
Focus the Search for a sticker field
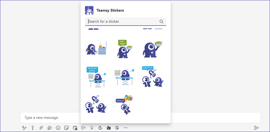pyautogui.click(x=126, y=22)
